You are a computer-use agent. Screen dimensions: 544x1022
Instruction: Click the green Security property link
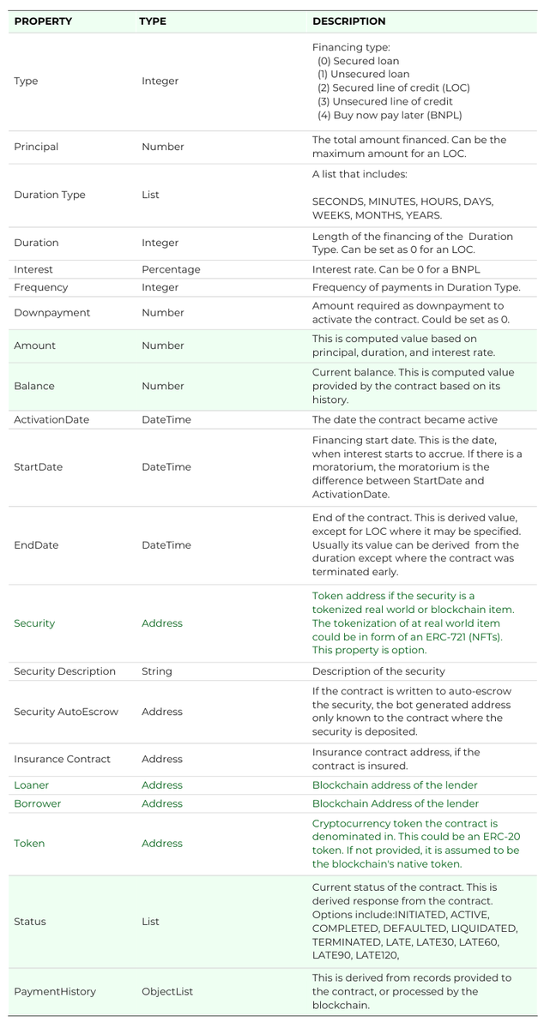[34, 623]
